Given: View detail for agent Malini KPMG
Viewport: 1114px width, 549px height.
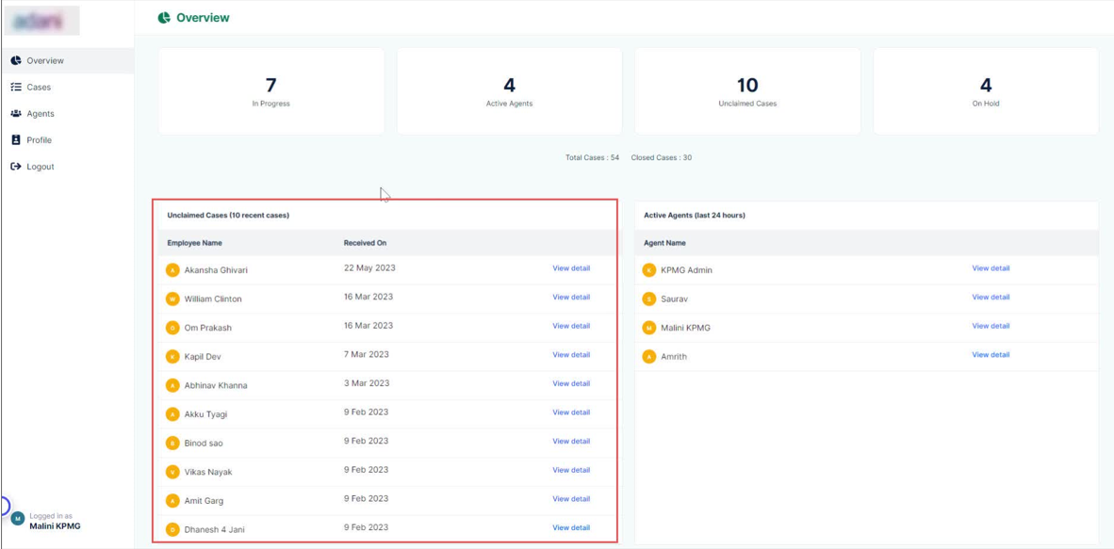Looking at the screenshot, I should point(991,326).
